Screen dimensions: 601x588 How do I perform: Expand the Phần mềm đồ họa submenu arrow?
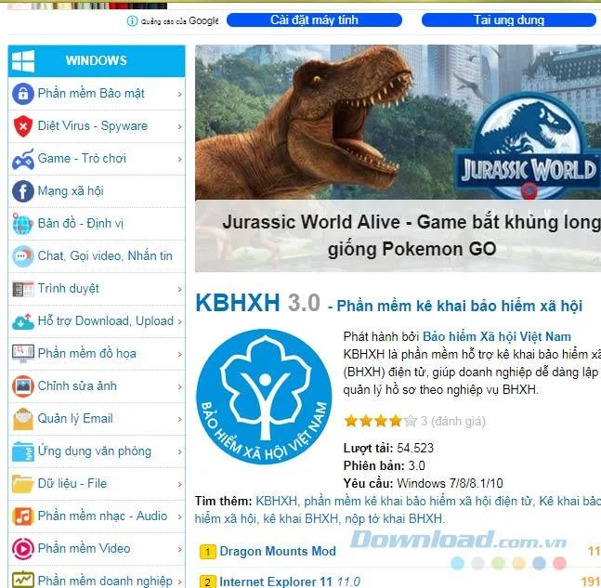(180, 354)
